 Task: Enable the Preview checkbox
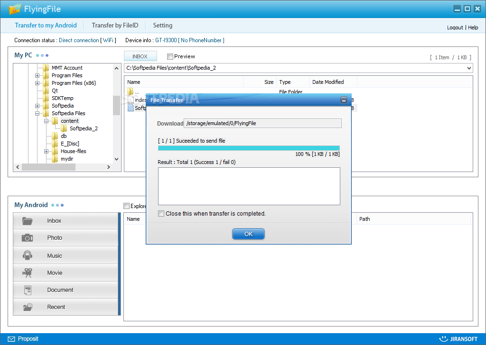pos(170,56)
